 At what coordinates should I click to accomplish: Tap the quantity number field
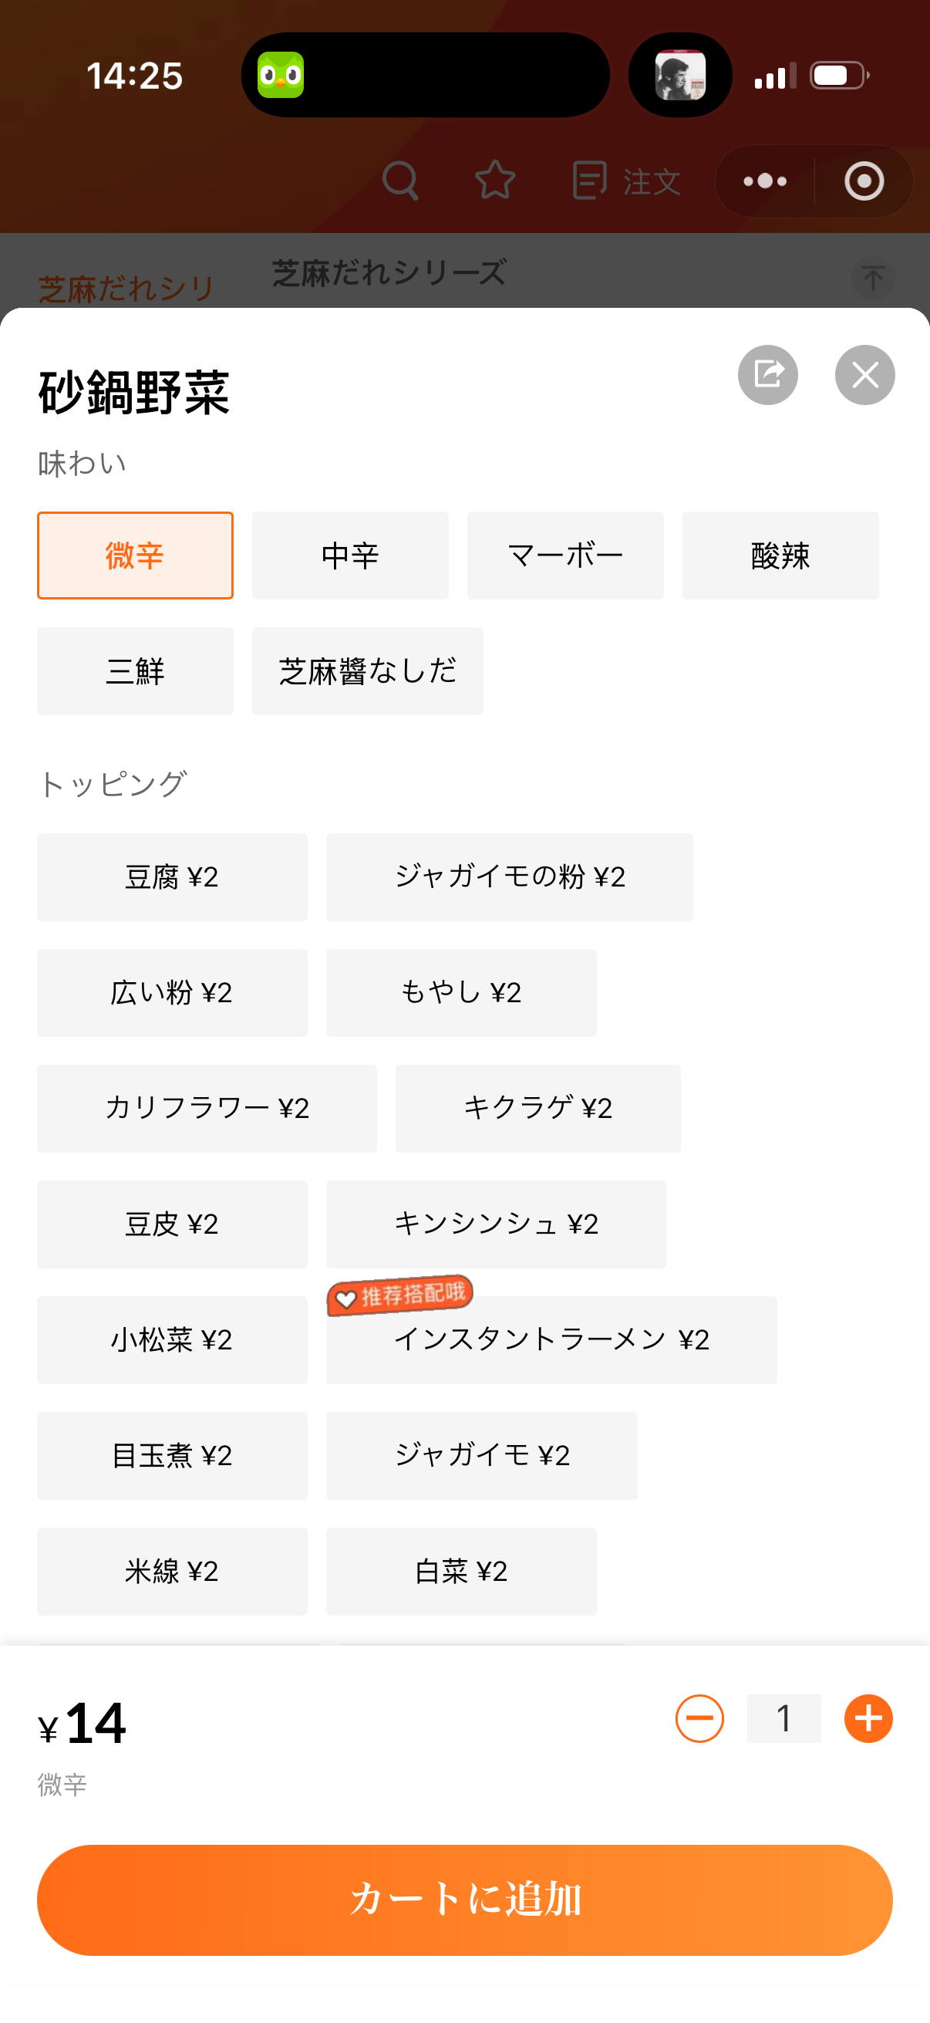click(x=783, y=1718)
